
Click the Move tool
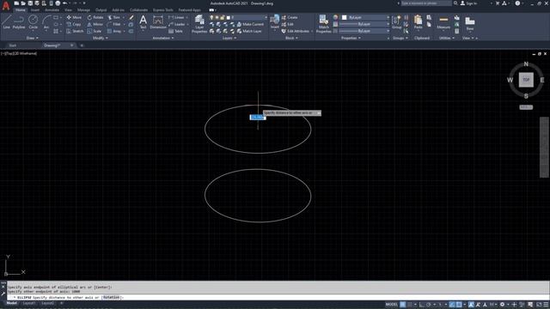pyautogui.click(x=74, y=17)
